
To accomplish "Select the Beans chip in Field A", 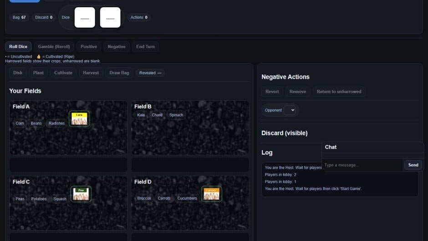I will pyautogui.click(x=36, y=123).
